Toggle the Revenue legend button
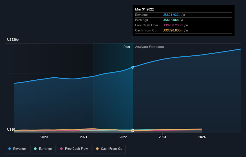 click(x=17, y=149)
